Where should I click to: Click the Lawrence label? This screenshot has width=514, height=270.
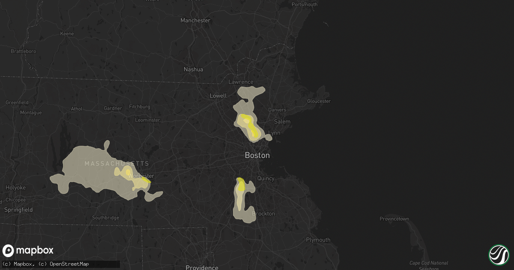click(x=241, y=82)
